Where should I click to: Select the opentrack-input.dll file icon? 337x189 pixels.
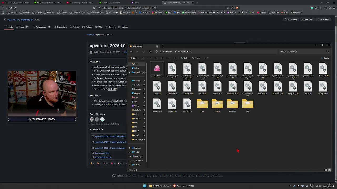172,69
